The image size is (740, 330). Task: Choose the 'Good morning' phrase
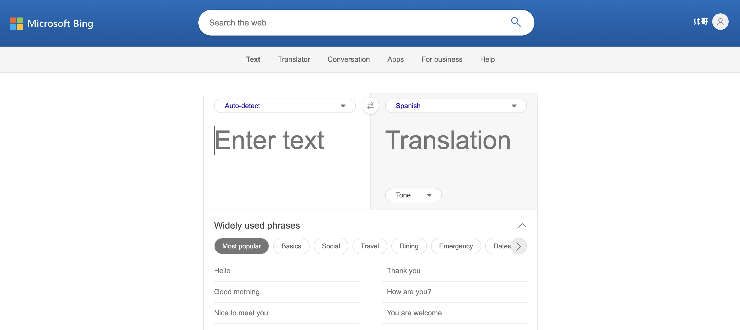[237, 292]
